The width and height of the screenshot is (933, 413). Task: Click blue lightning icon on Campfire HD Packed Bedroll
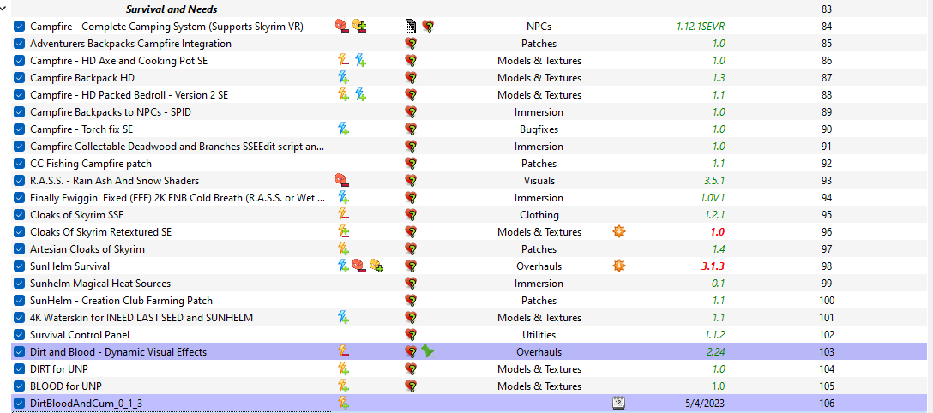pyautogui.click(x=360, y=94)
